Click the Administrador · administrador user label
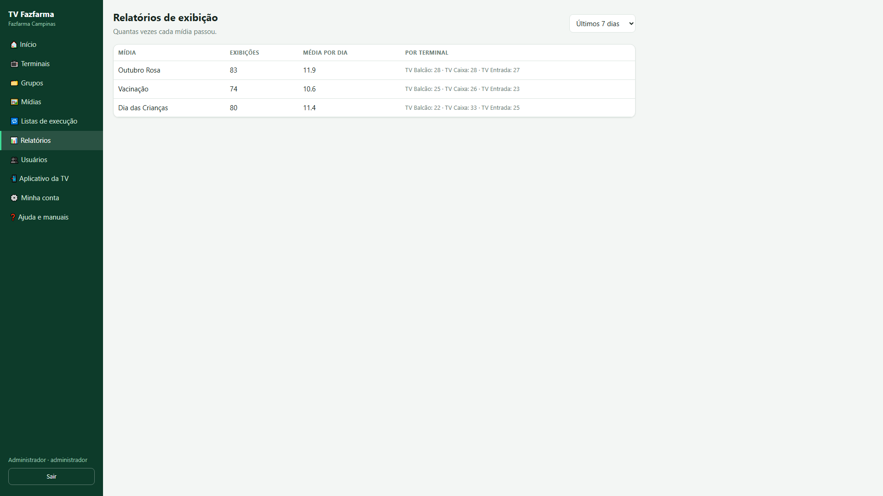This screenshot has height=496, width=883. click(48, 460)
